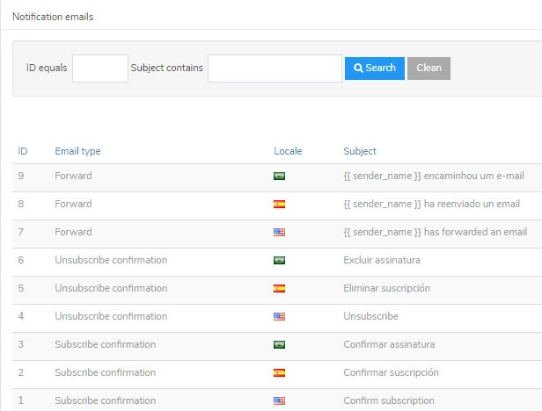
Task: Click 'Subscribe confirmation' in row 2
Action: 106,372
